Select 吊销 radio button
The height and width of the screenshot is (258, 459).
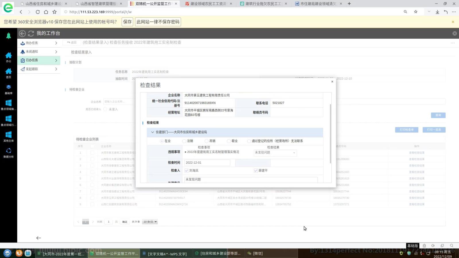click(x=207, y=141)
